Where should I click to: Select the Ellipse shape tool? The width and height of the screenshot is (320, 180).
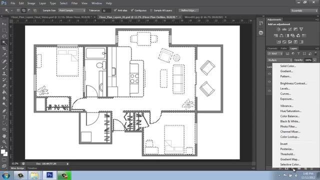4,129
